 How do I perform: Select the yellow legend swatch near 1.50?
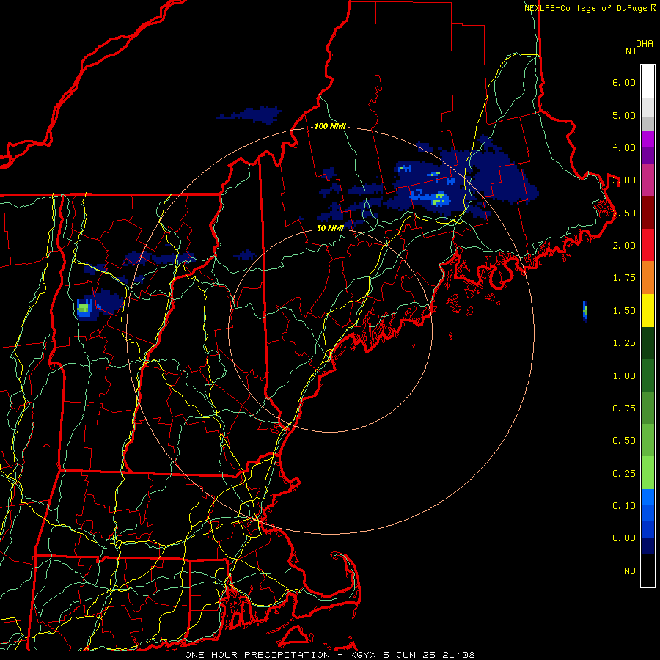648,310
